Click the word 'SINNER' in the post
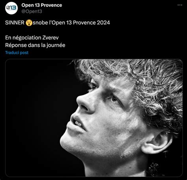 pos(15,23)
